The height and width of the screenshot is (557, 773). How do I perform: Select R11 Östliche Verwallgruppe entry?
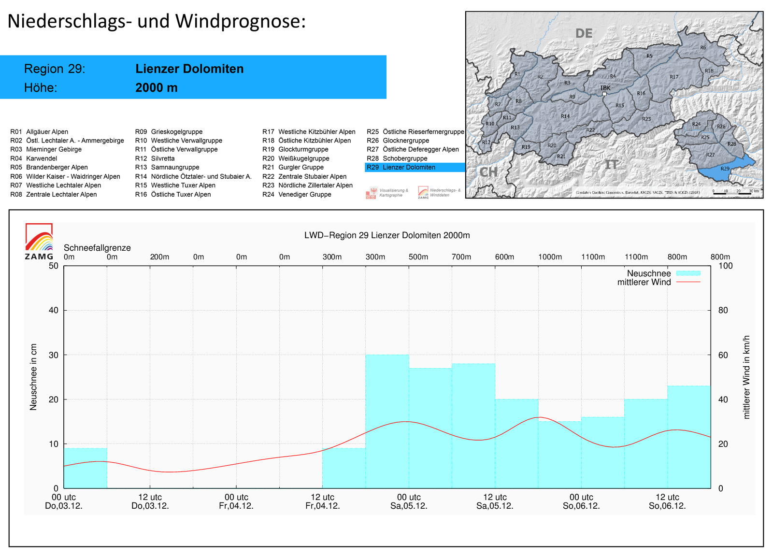[x=176, y=149]
